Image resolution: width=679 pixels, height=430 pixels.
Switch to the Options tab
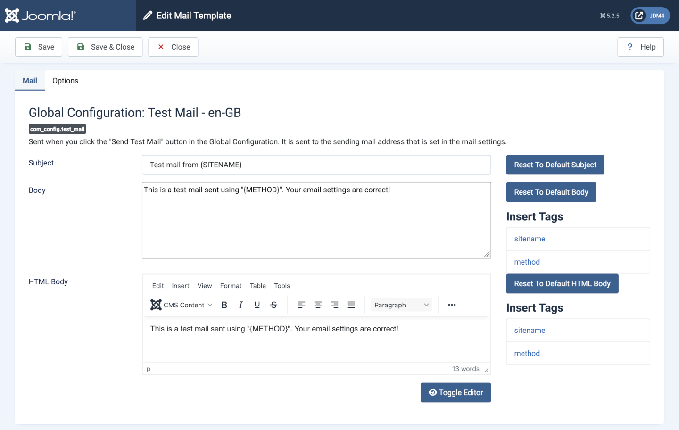point(66,81)
